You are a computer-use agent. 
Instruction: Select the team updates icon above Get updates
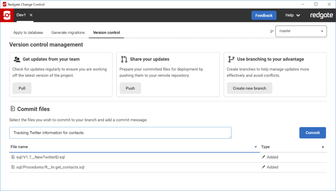[18, 59]
